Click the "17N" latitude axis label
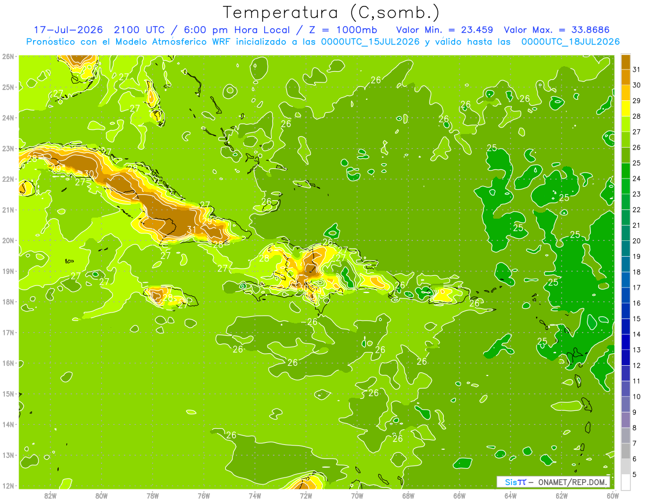The image size is (651, 503). pyautogui.click(x=8, y=333)
